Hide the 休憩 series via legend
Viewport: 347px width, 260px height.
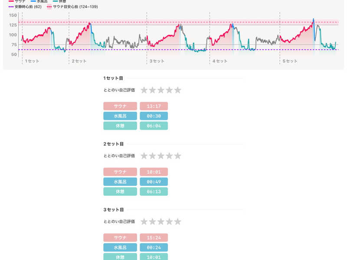[x=59, y=2]
